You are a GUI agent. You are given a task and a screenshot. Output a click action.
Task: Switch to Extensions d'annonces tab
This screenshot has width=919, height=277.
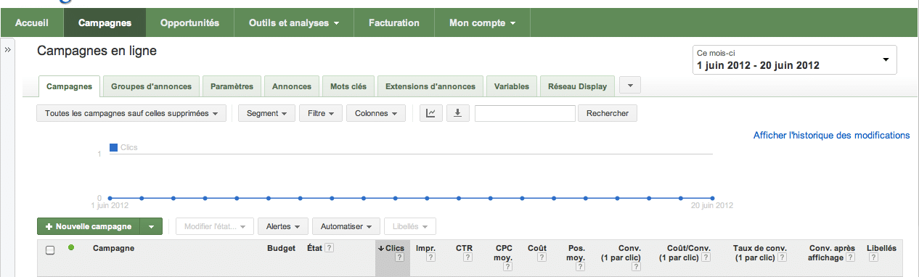tap(430, 86)
